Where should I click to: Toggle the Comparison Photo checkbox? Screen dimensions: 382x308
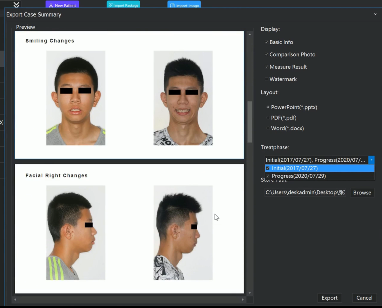pos(267,54)
